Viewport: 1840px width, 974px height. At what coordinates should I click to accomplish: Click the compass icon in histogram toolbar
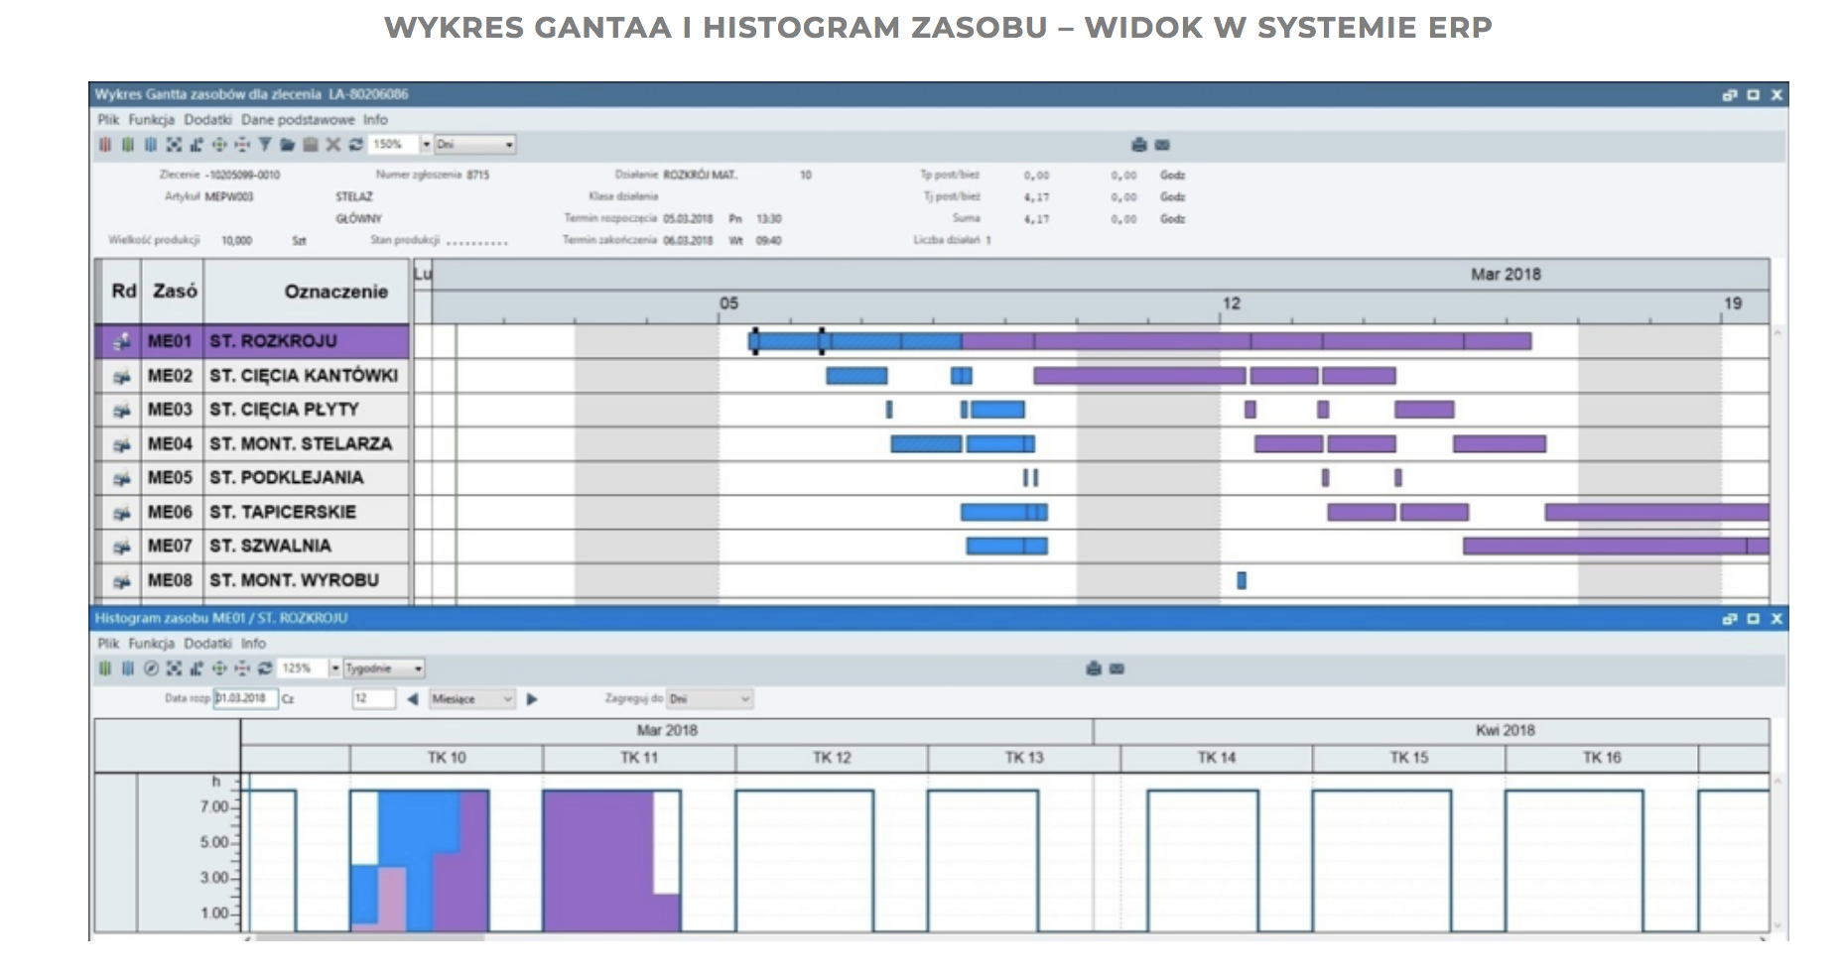tap(151, 669)
